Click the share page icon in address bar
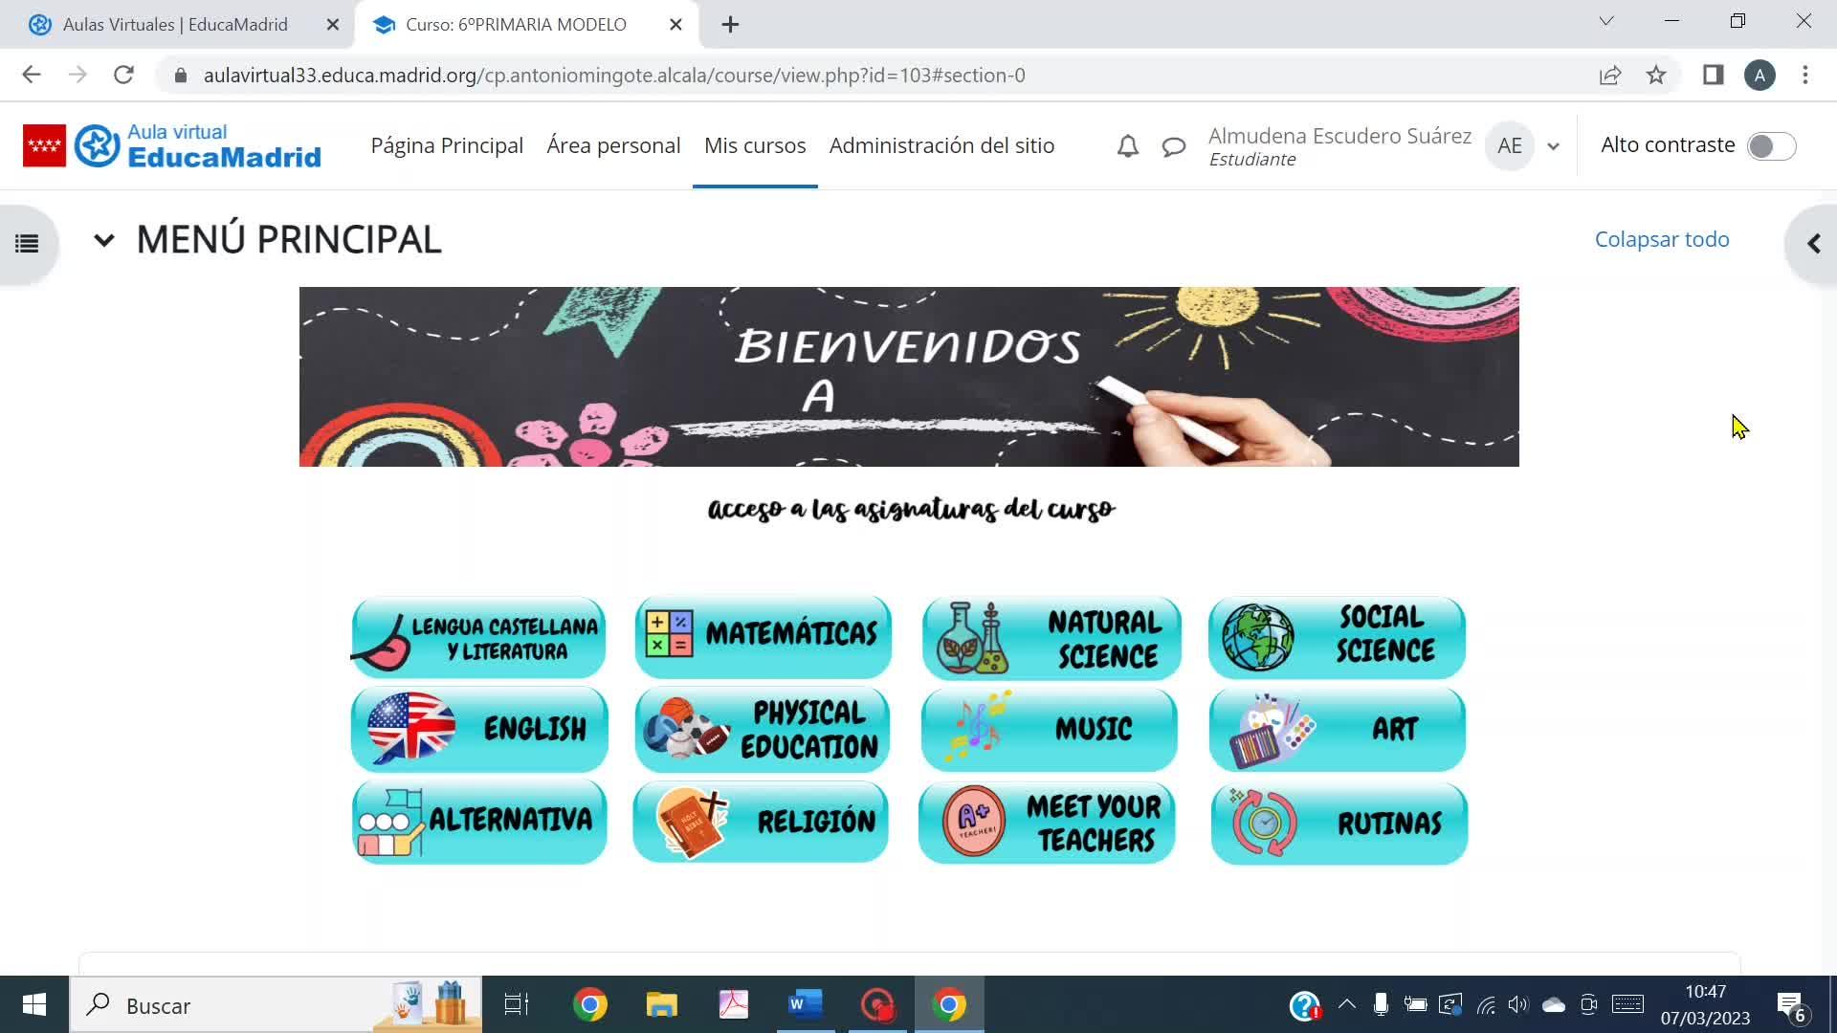The width and height of the screenshot is (1837, 1033). click(1610, 76)
